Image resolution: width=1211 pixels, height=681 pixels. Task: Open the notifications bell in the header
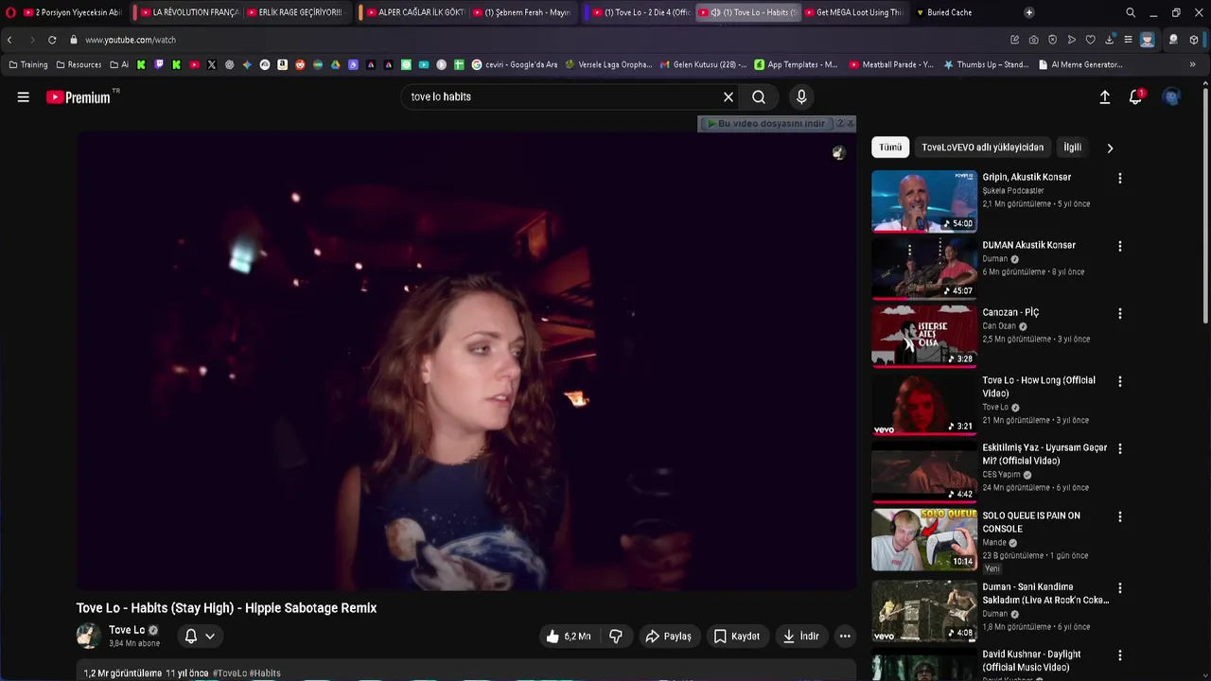point(1136,96)
